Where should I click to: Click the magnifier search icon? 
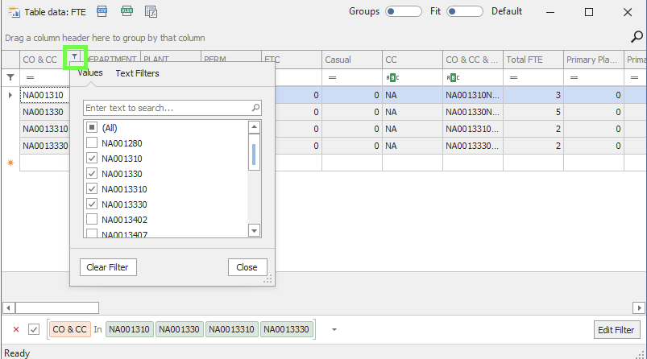click(636, 36)
